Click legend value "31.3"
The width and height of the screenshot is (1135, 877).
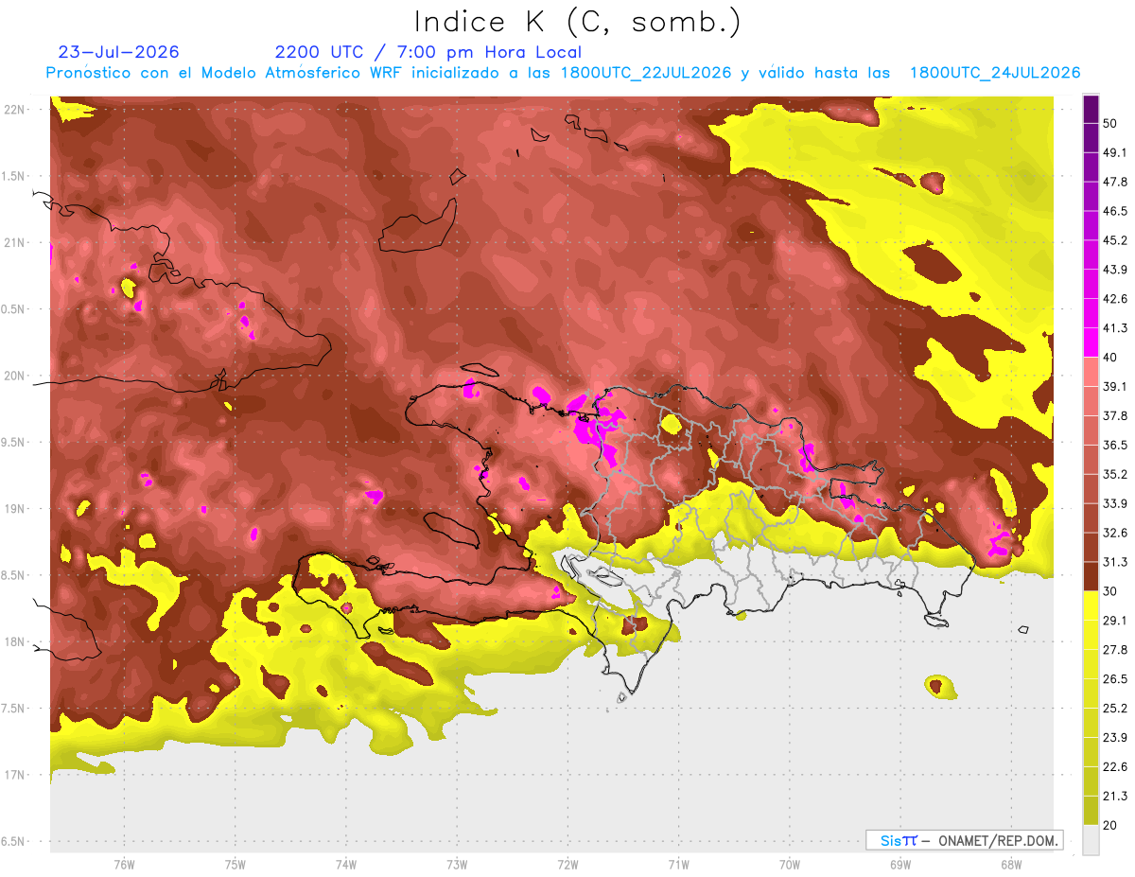point(1114,562)
